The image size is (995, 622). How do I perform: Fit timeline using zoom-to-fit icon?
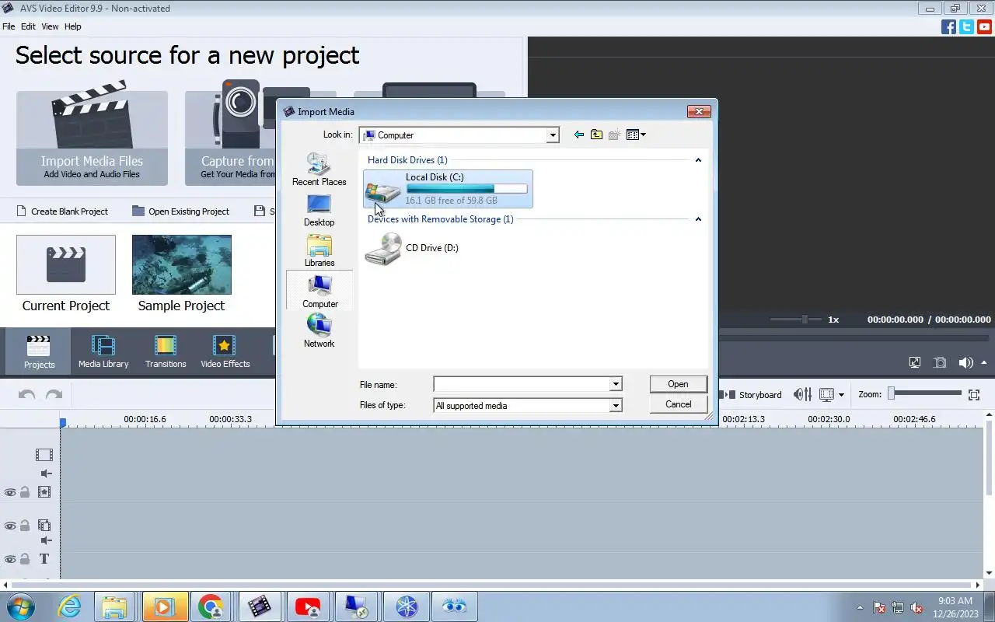click(974, 395)
